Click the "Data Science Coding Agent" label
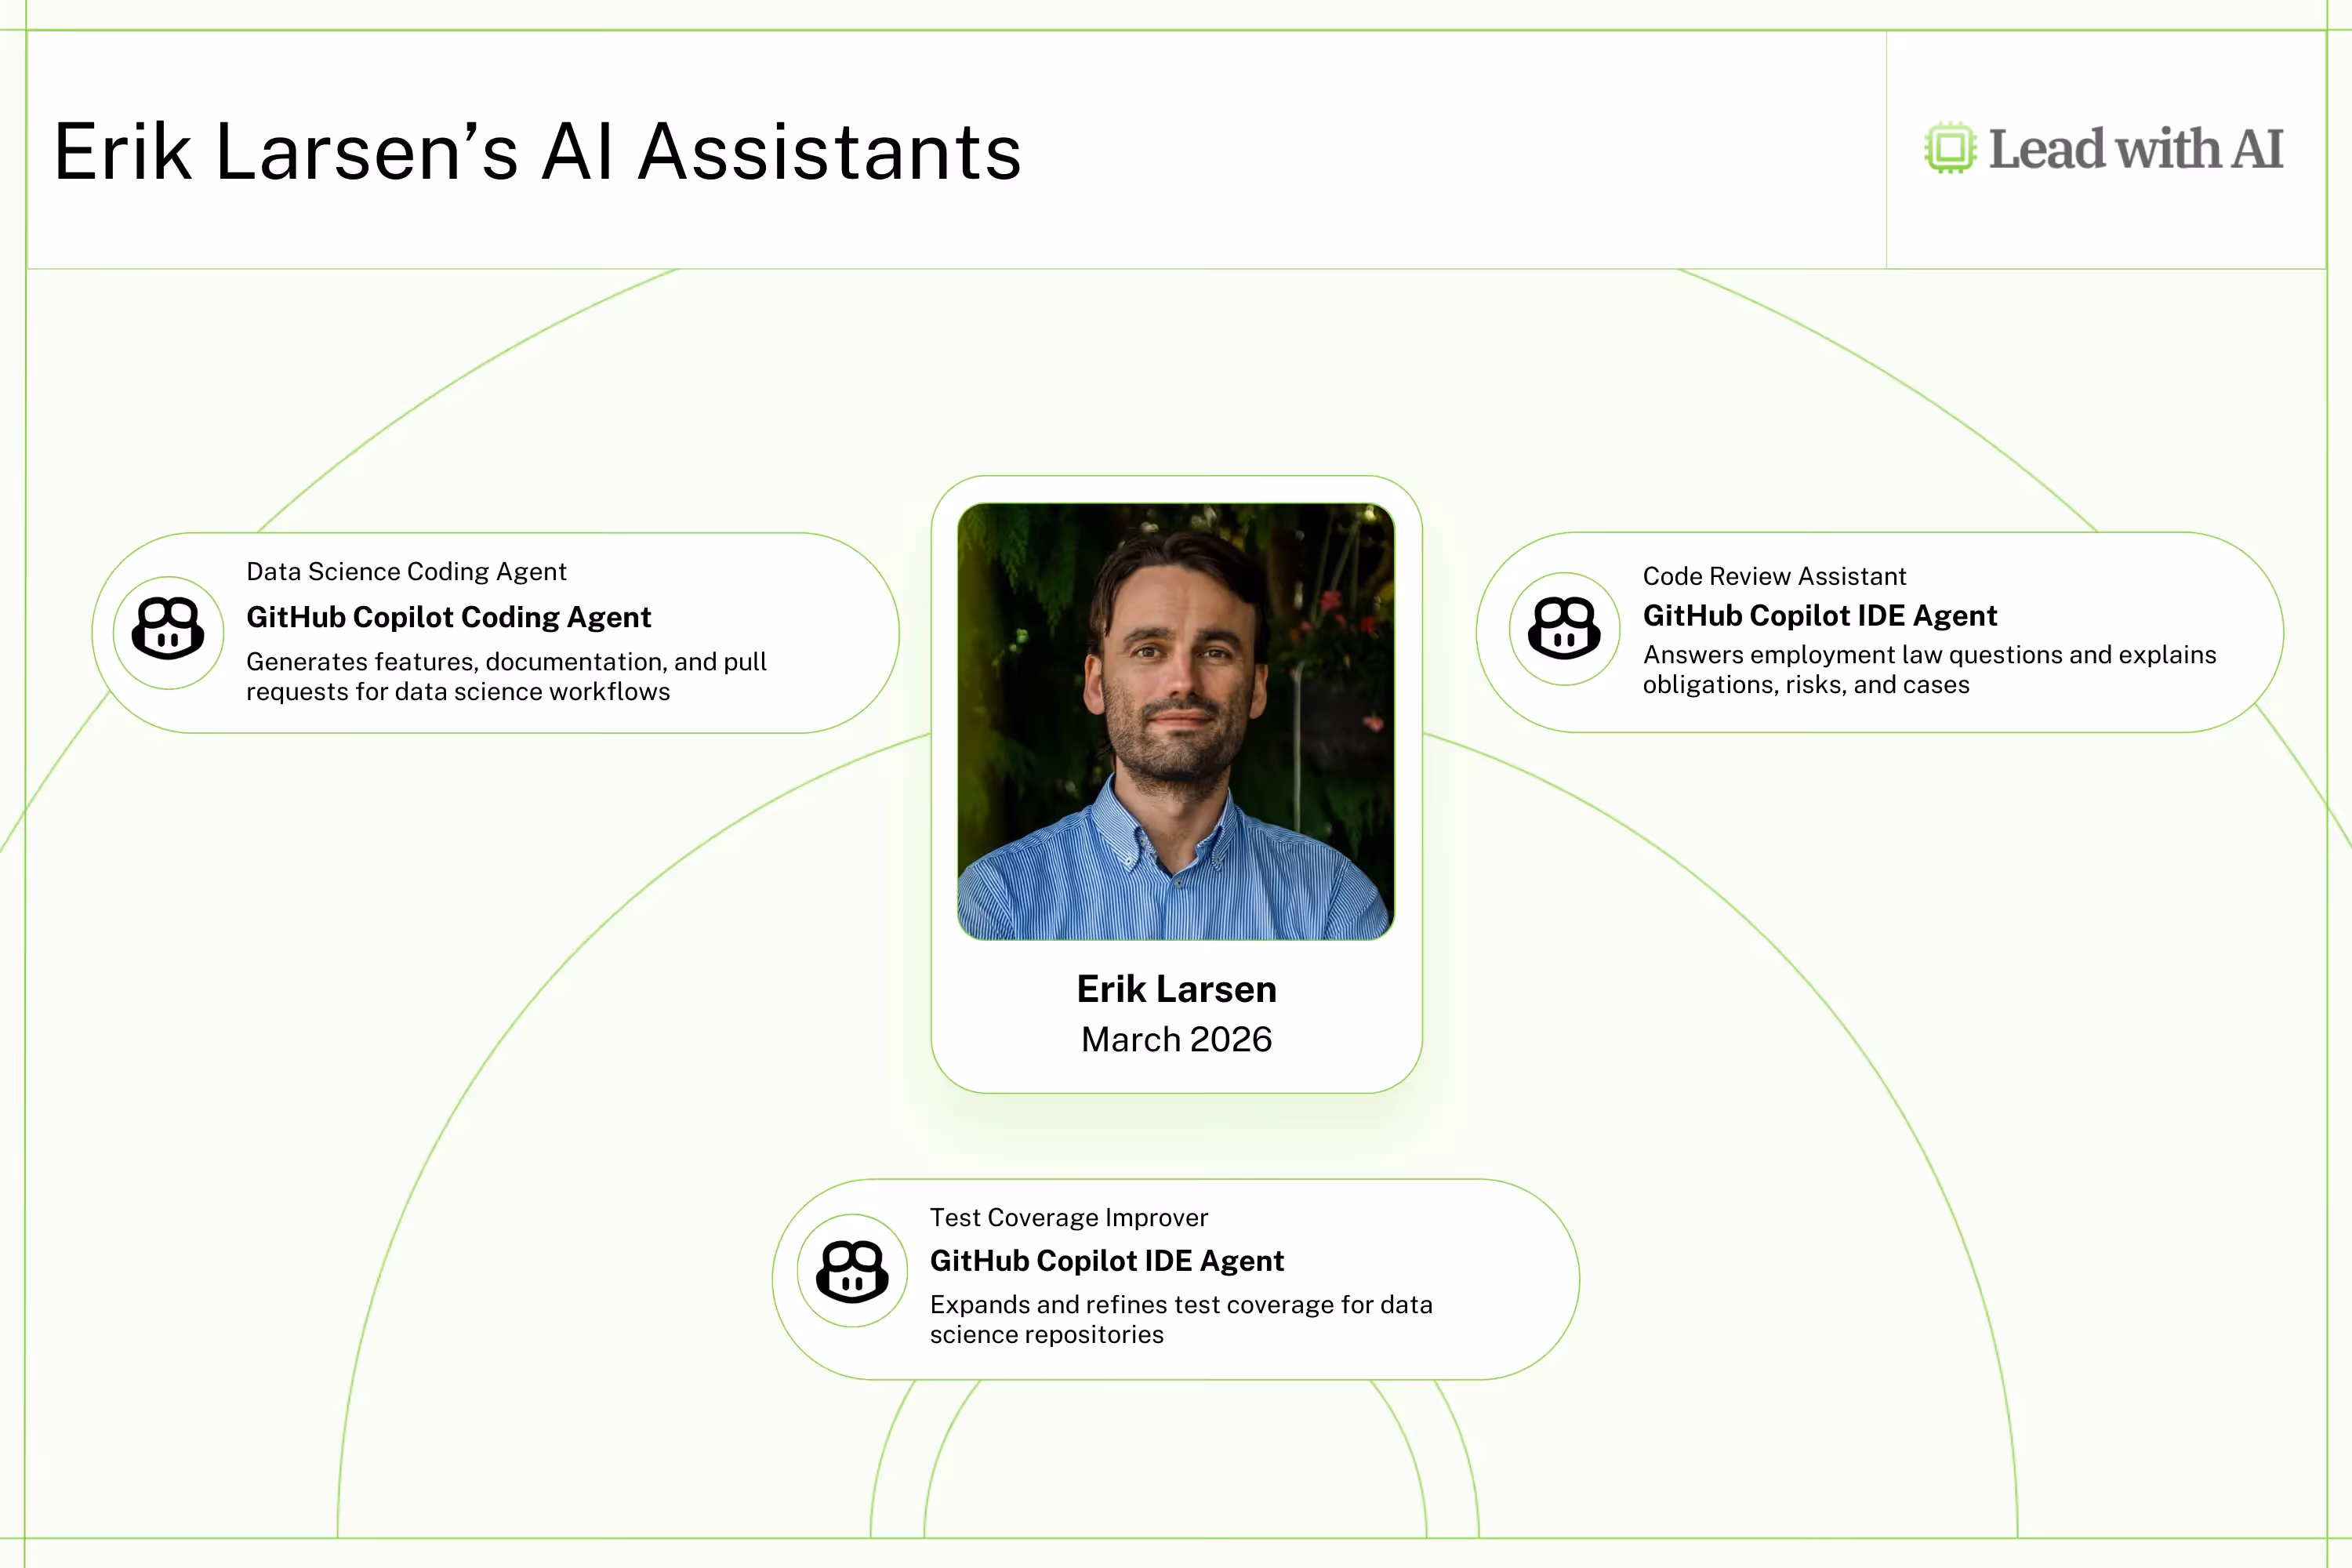Viewport: 2352px width, 1568px height. [x=406, y=571]
